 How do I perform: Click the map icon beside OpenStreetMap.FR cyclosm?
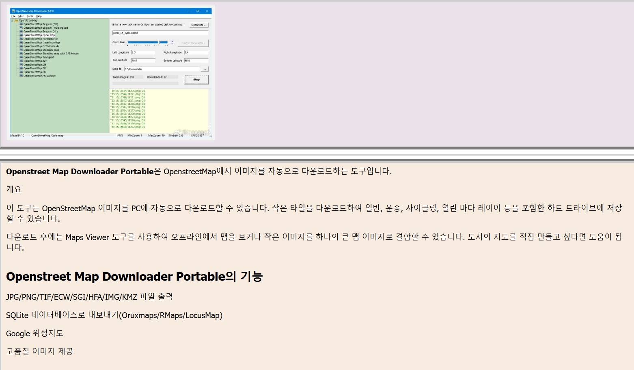tap(21, 76)
